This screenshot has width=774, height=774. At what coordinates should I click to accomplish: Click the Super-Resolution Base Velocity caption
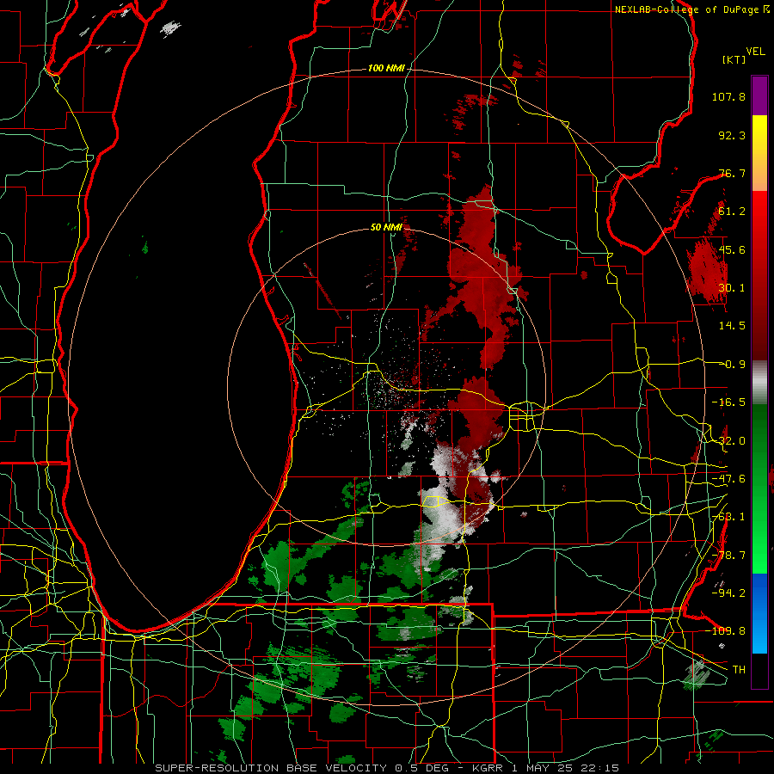[387, 768]
